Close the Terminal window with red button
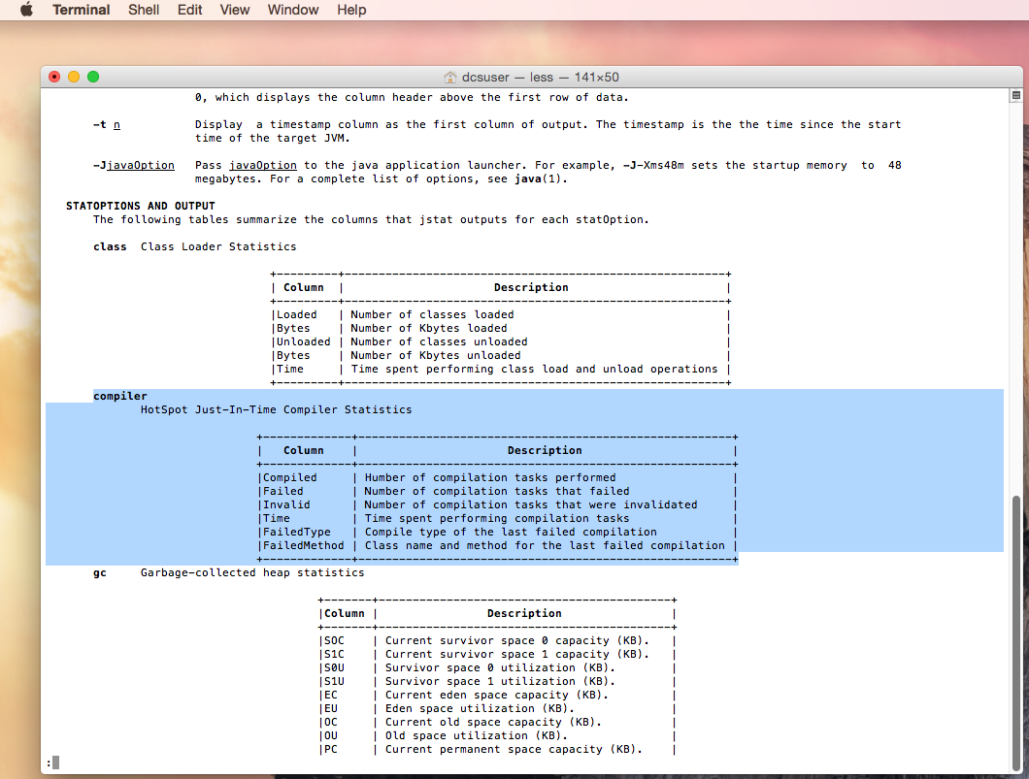Image resolution: width=1029 pixels, height=779 pixels. (55, 77)
